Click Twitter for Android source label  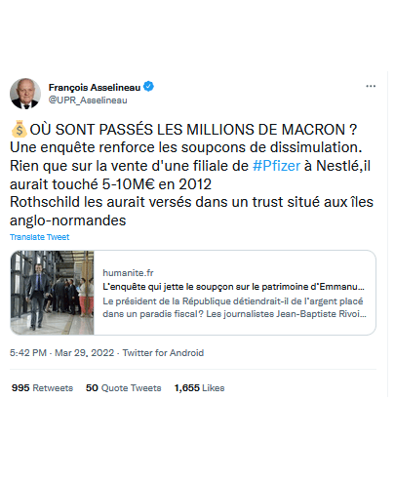click(x=163, y=353)
